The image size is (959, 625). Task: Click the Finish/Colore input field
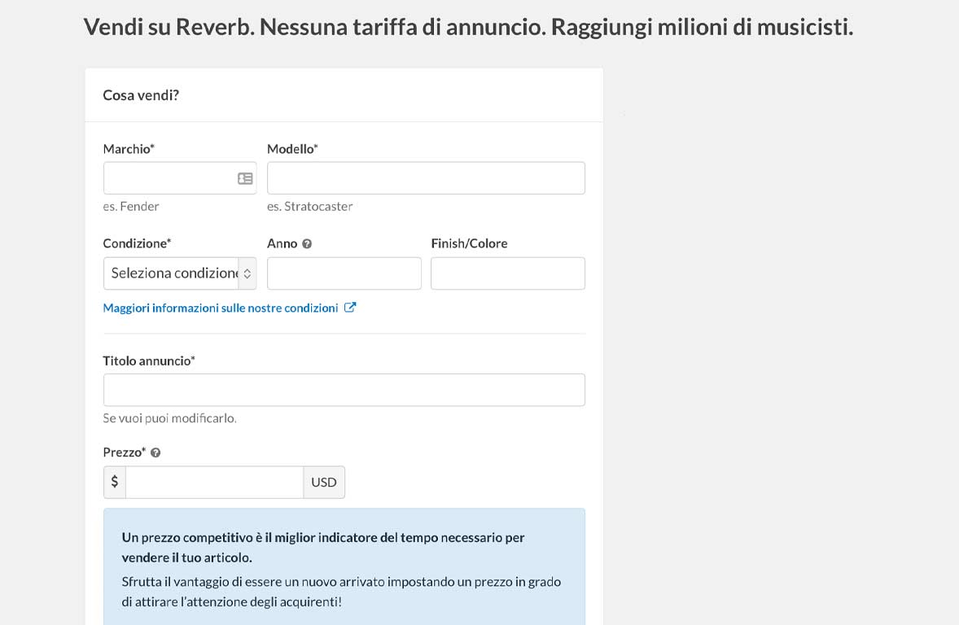507,273
